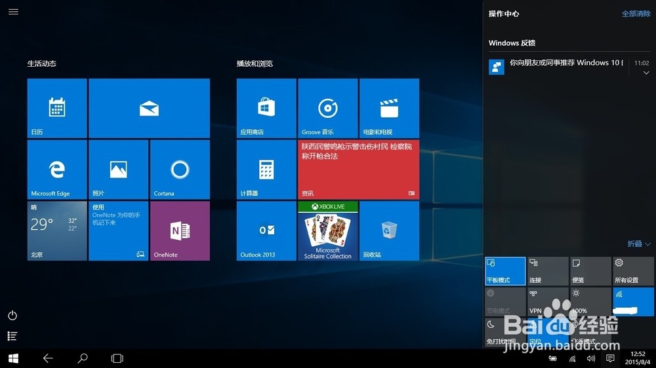
Task: Open the Cortana tile
Action: coord(180,170)
